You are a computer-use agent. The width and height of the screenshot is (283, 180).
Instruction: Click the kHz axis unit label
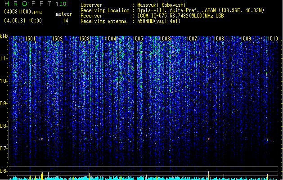coord(4,36)
